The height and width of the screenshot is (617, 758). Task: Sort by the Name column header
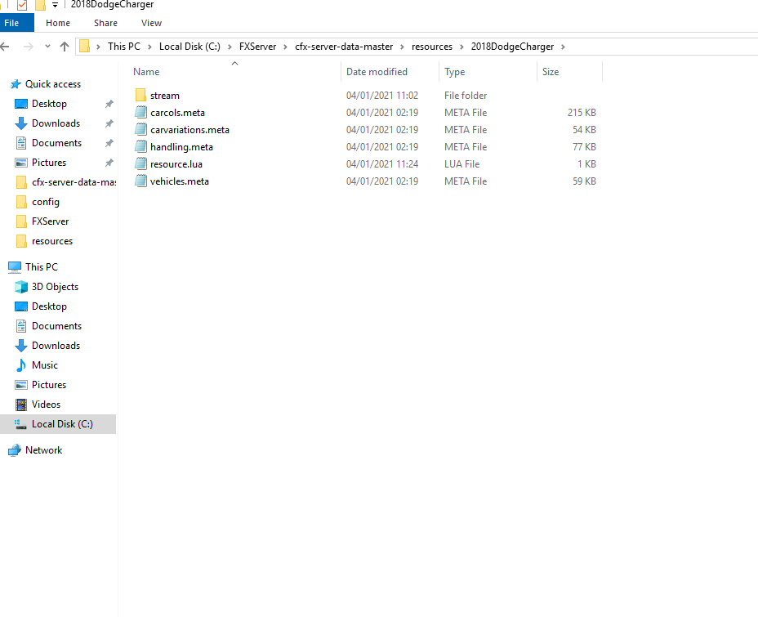pyautogui.click(x=146, y=72)
